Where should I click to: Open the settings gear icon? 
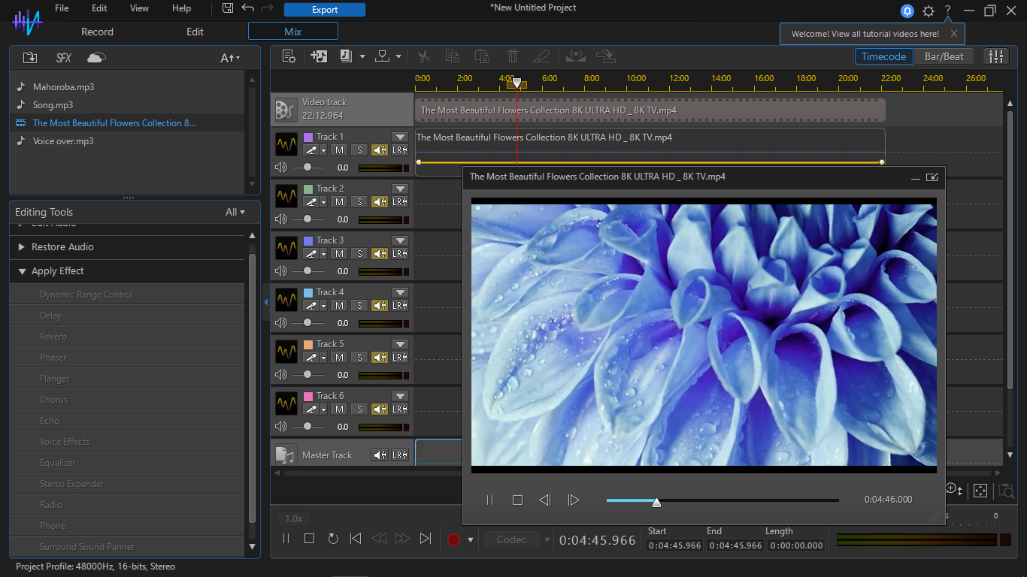coord(929,11)
